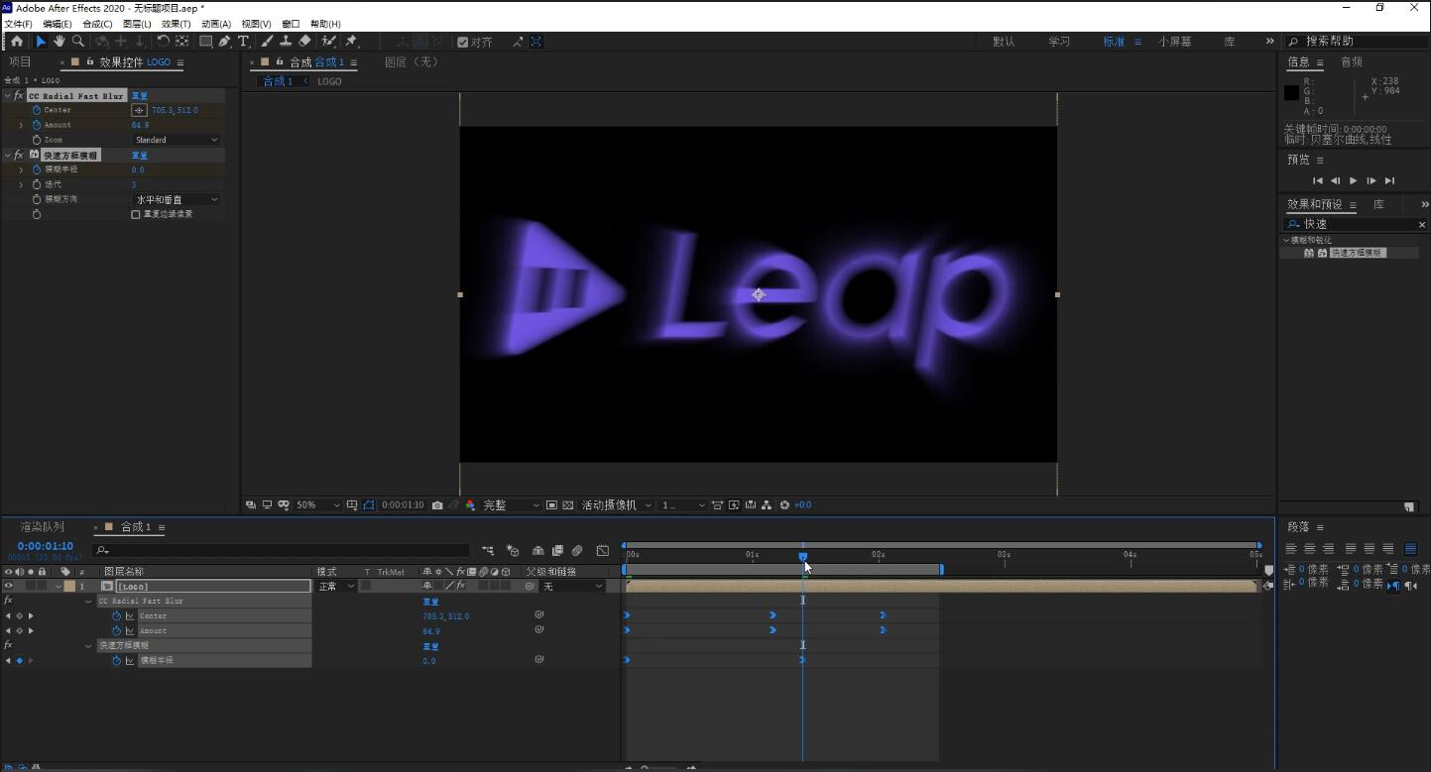Click the shy layers switch icon in timeline
This screenshot has width=1431, height=772.
click(x=537, y=550)
